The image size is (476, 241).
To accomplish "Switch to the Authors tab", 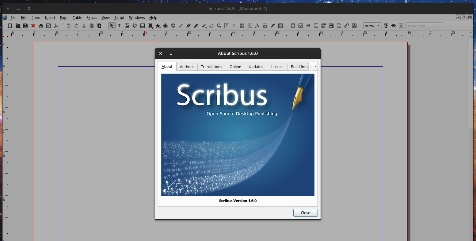I will click(187, 67).
